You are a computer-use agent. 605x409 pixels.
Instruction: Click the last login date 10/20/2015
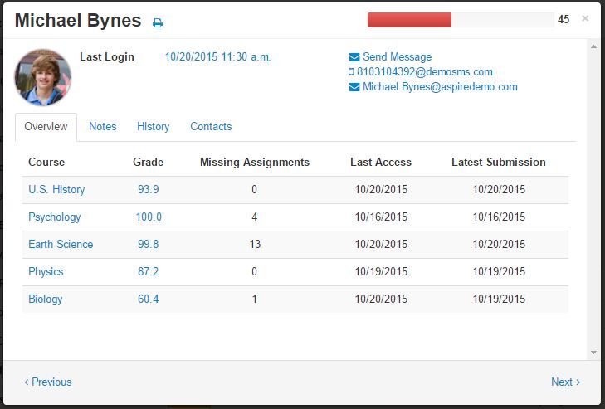(217, 57)
